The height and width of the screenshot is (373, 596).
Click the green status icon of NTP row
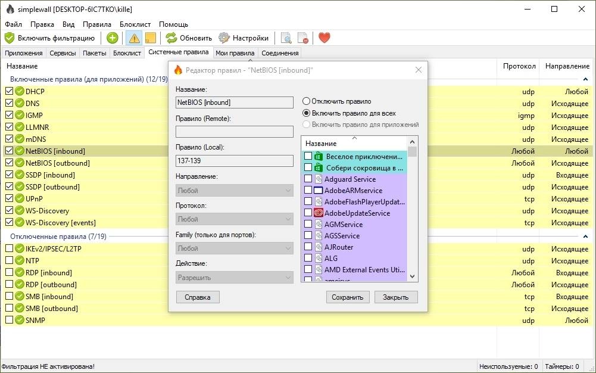(20, 260)
